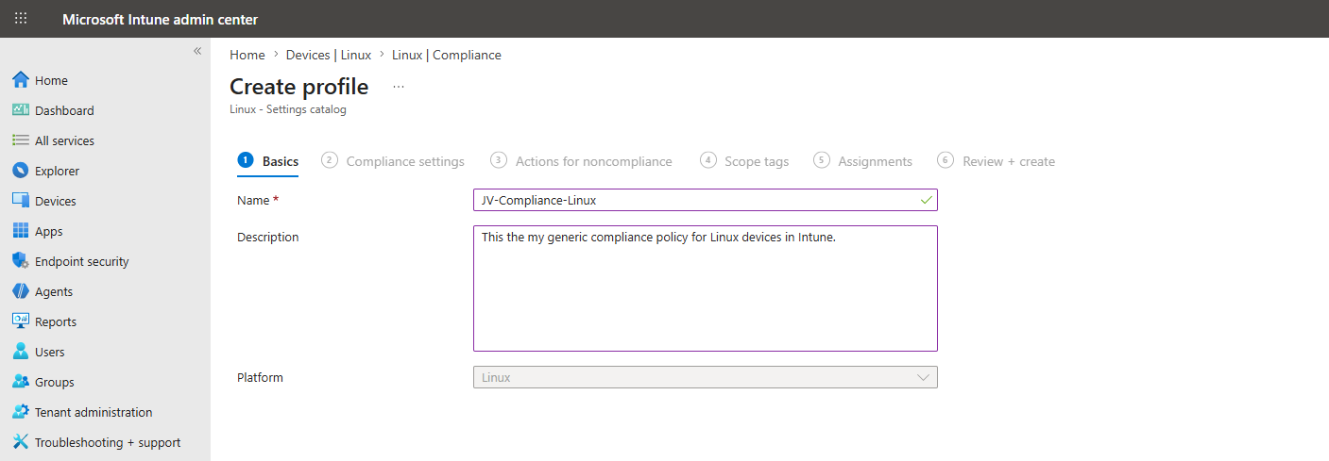The image size is (1329, 461).
Task: Click the Troubleshooting + support wrench icon
Action: (21, 442)
